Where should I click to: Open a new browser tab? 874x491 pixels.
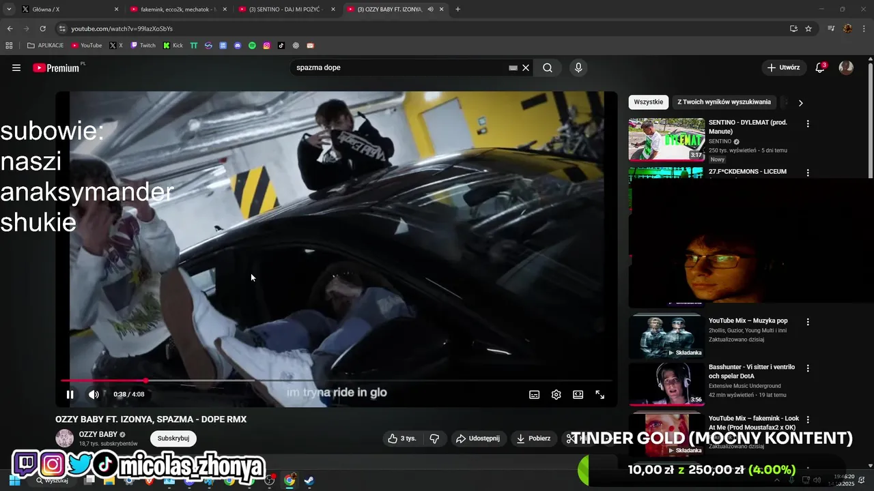[457, 10]
